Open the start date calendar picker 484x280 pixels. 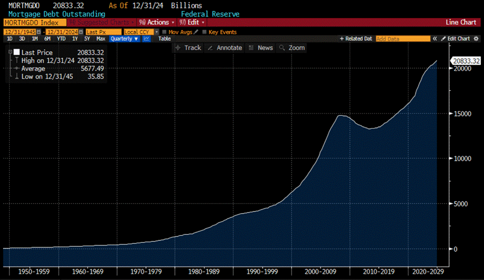[x=39, y=32]
